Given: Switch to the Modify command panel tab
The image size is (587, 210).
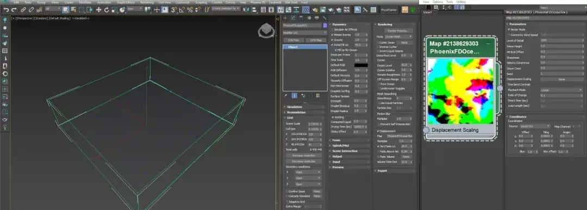Looking at the screenshot, I should pyautogui.click(x=293, y=17).
